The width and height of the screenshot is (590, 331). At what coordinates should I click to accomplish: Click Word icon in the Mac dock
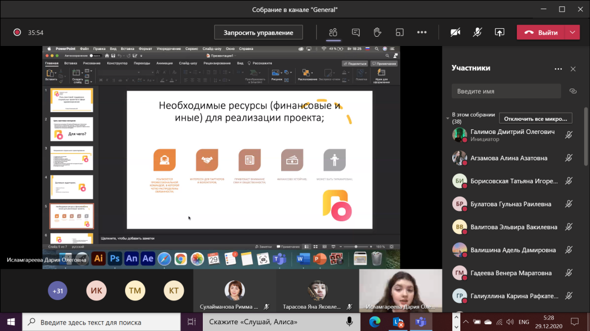pos(303,259)
